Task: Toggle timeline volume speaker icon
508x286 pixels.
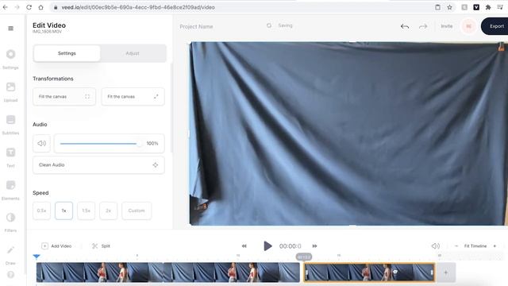Action: coord(436,245)
